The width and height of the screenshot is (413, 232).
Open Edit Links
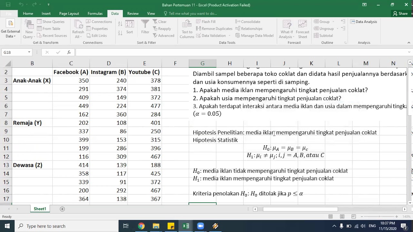[96, 36]
